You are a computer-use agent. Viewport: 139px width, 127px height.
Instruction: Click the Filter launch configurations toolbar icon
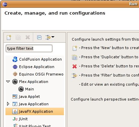[x=48, y=37]
